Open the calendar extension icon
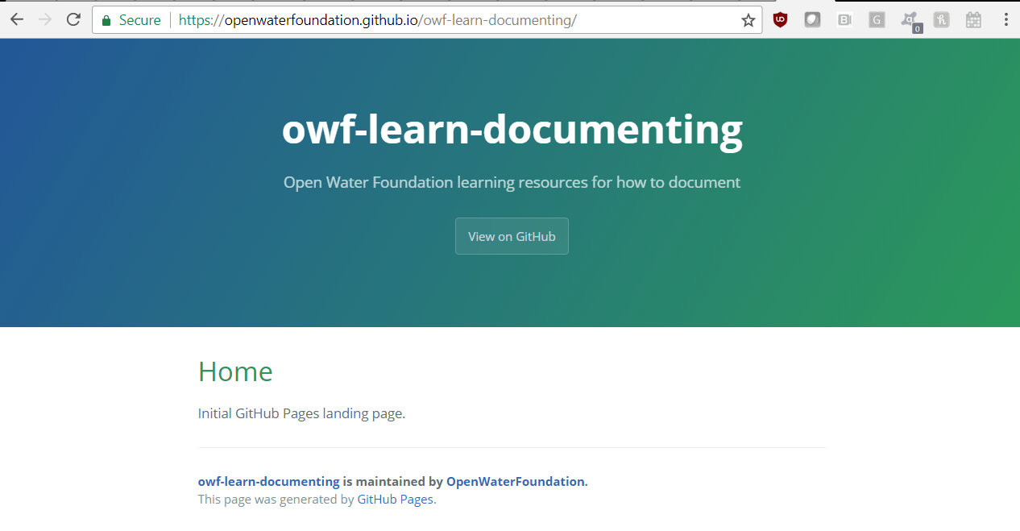 [x=973, y=20]
